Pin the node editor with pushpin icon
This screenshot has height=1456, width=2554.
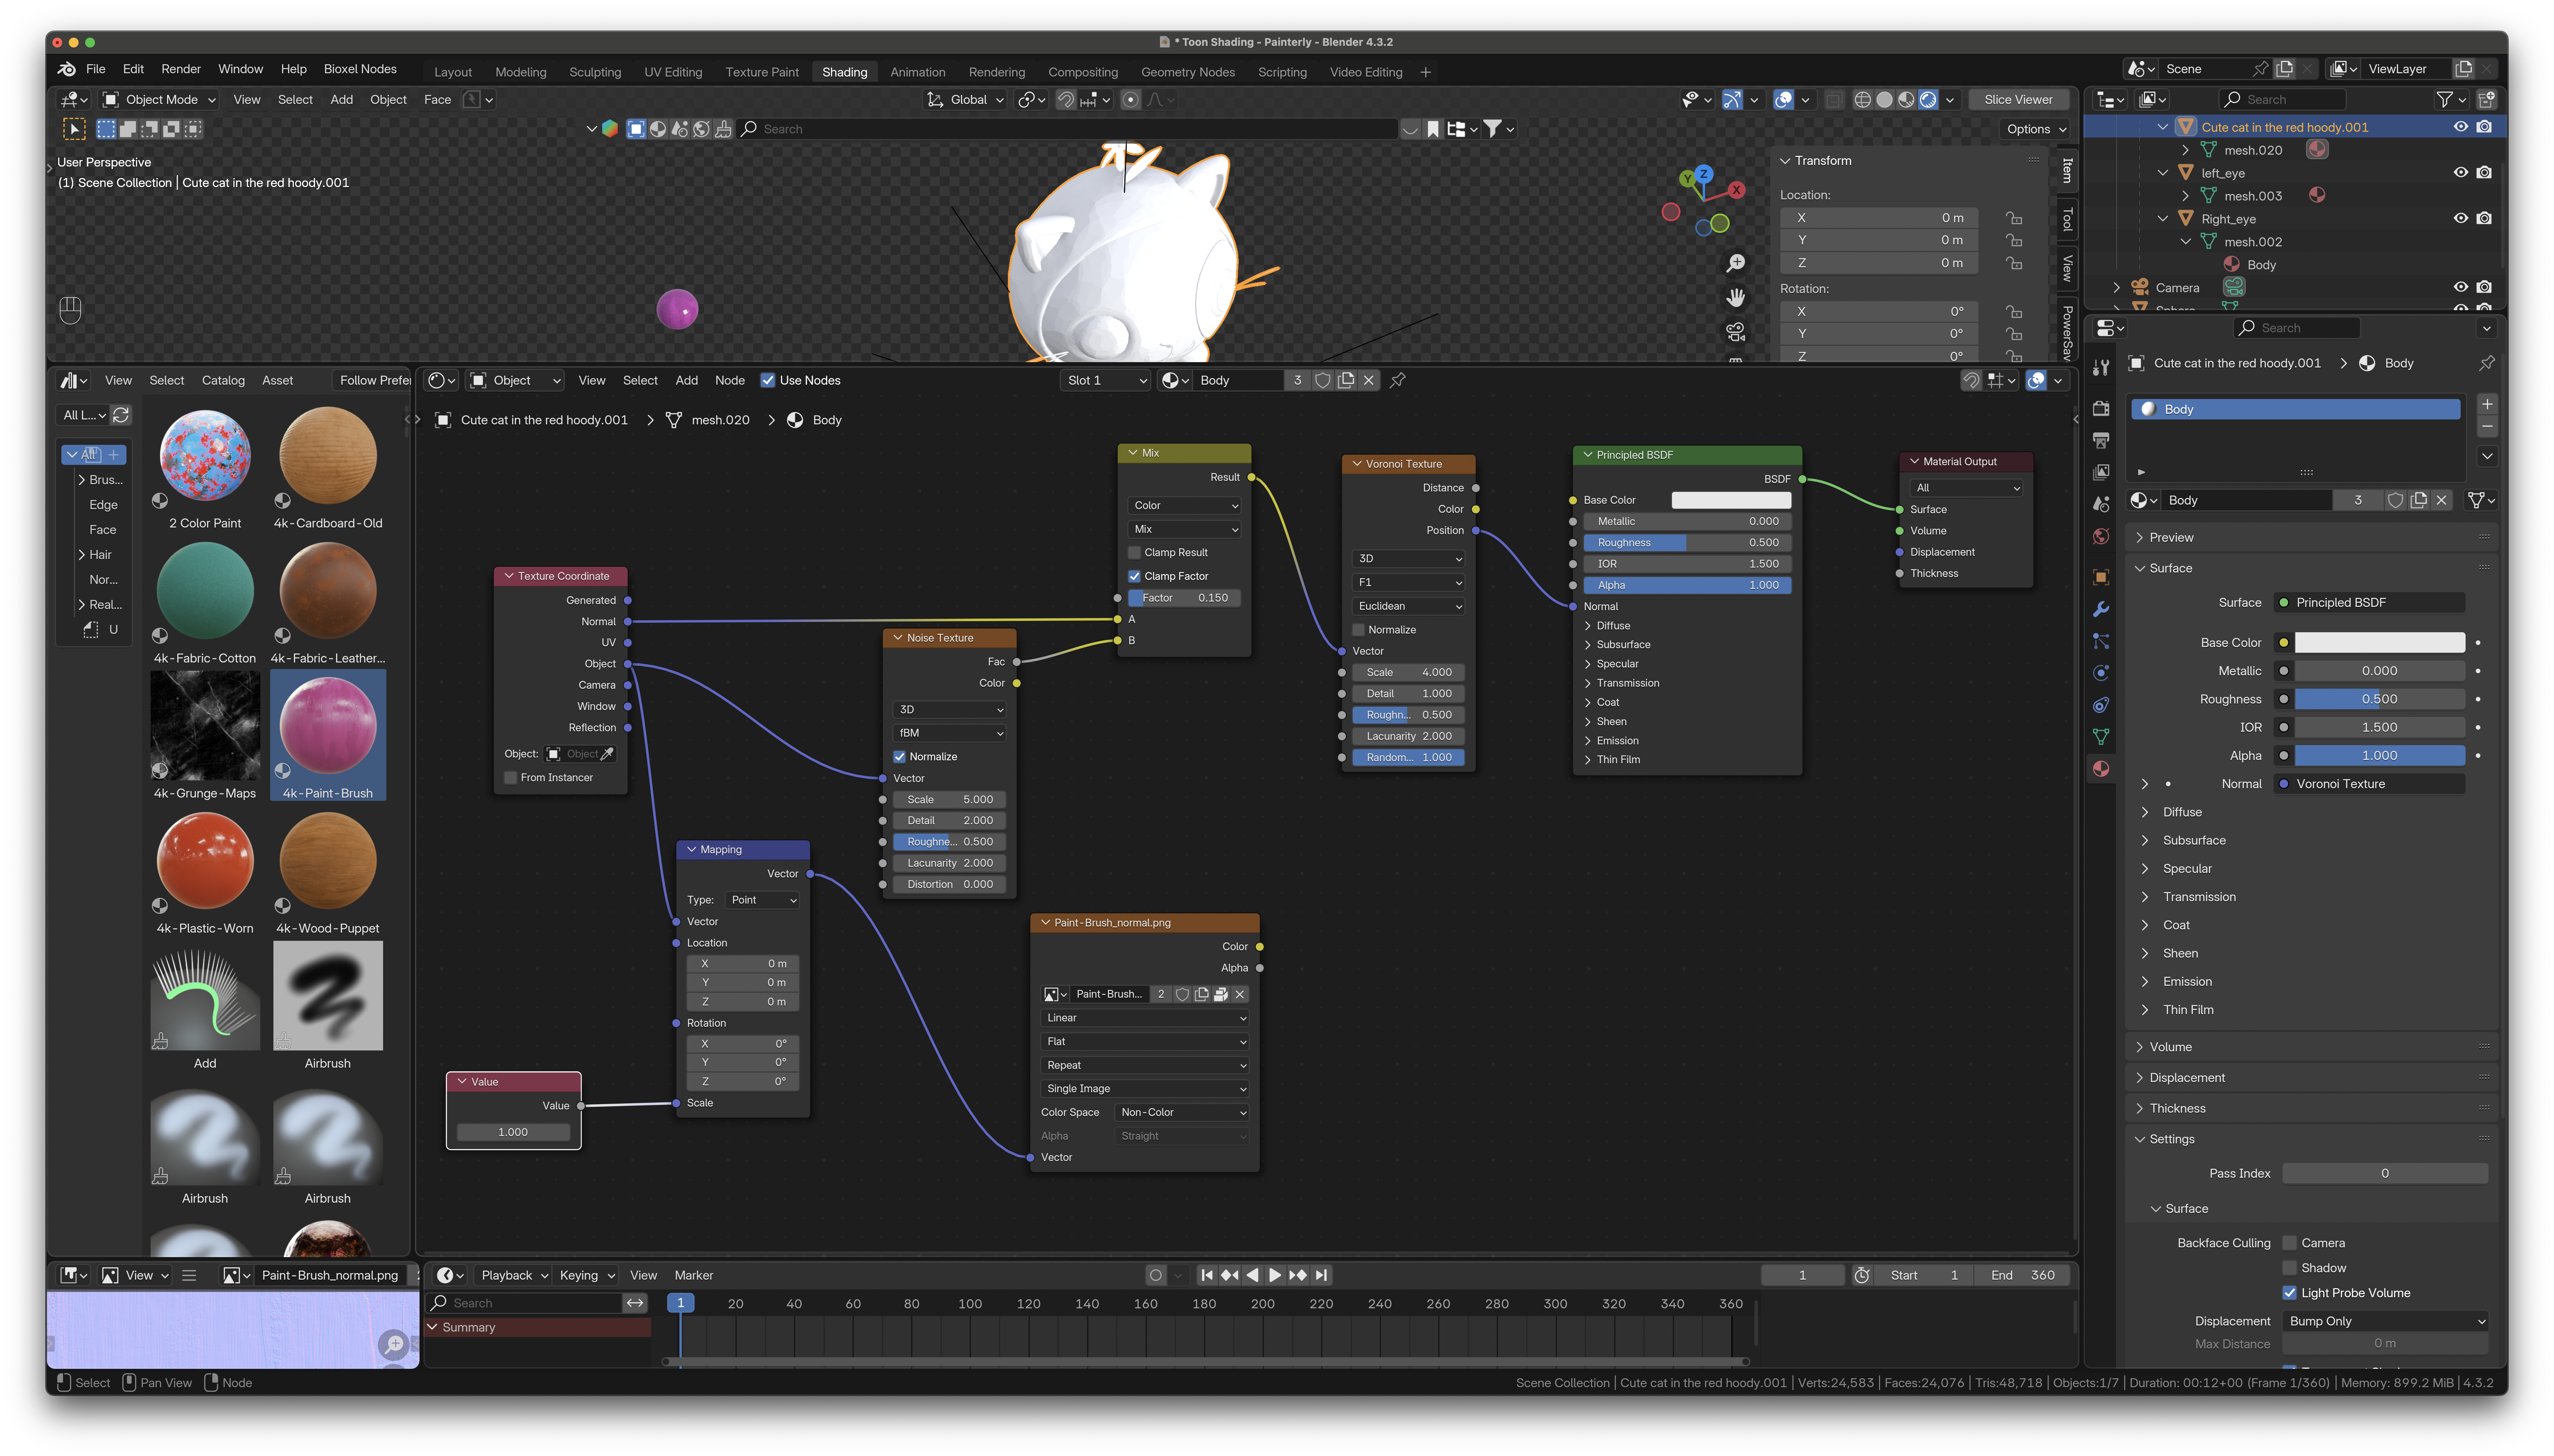[1398, 380]
